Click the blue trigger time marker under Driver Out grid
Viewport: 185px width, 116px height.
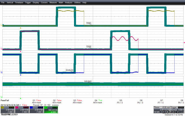[21, 75]
